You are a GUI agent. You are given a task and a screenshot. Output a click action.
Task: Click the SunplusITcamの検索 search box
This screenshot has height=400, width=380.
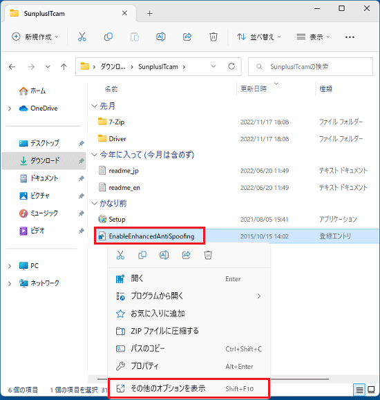coord(310,67)
